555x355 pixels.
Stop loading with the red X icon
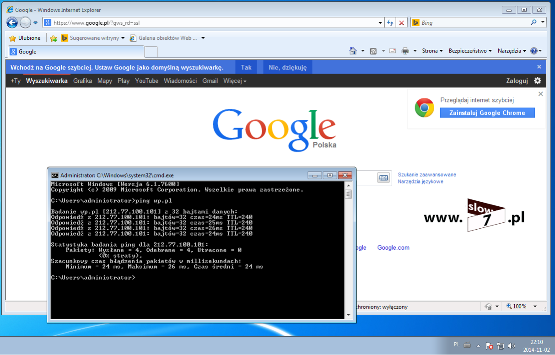tap(402, 22)
